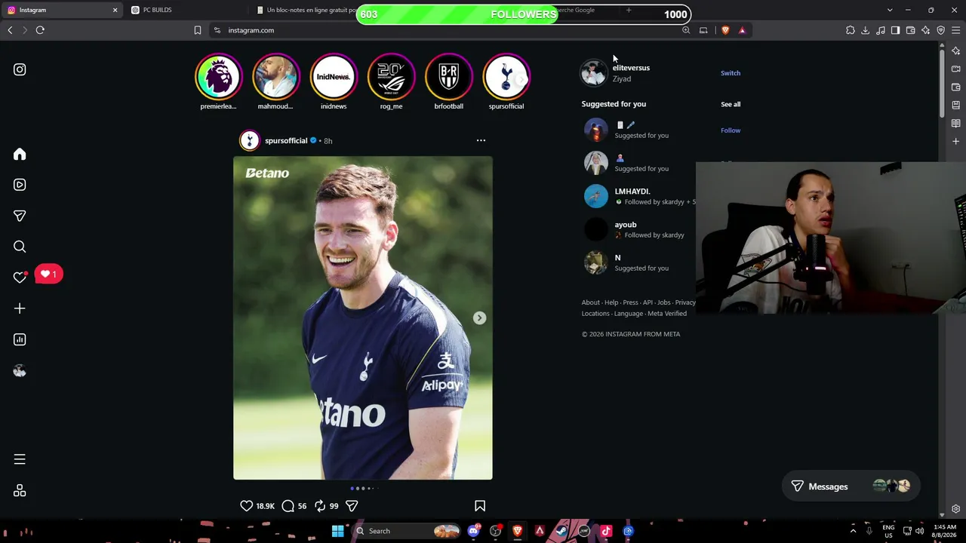Open Meta apps grid icon

20,491
